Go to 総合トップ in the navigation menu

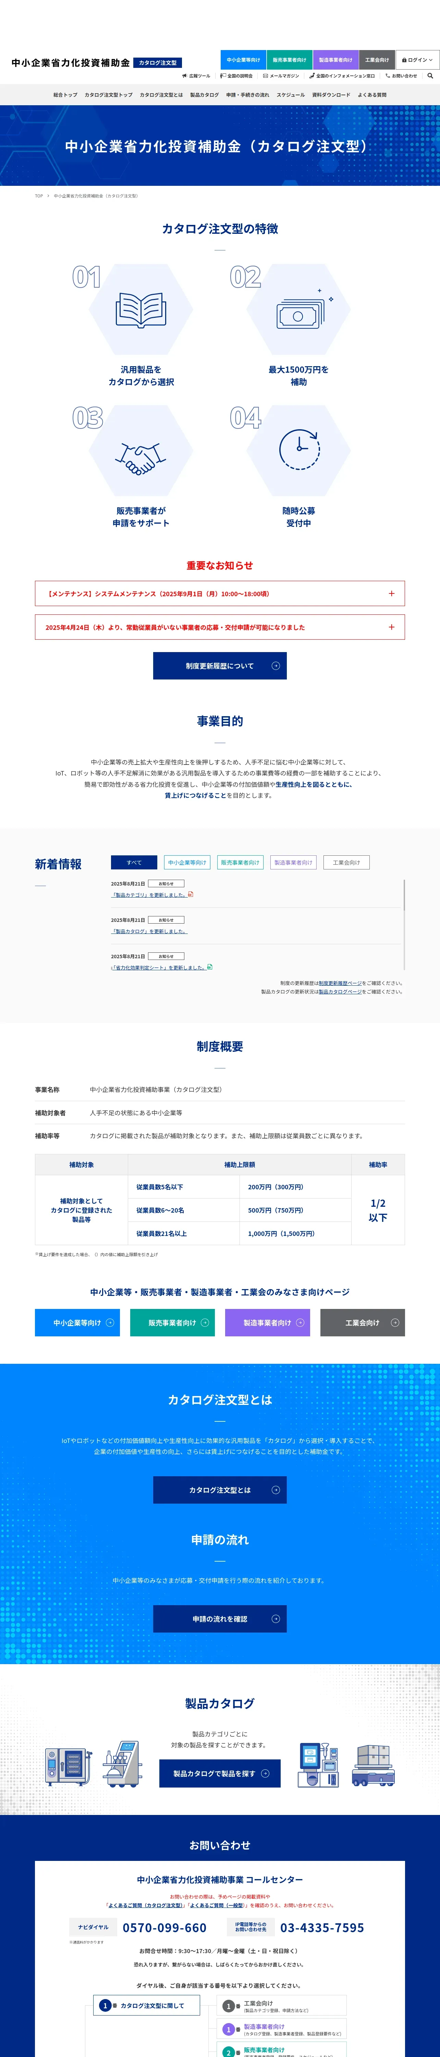tap(65, 95)
